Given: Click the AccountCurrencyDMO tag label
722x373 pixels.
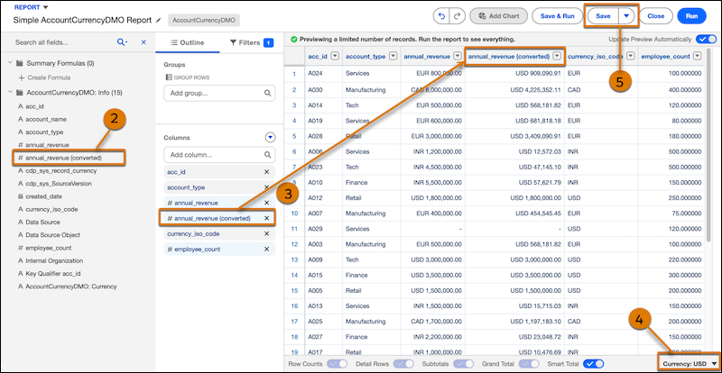Looking at the screenshot, I should [x=204, y=20].
